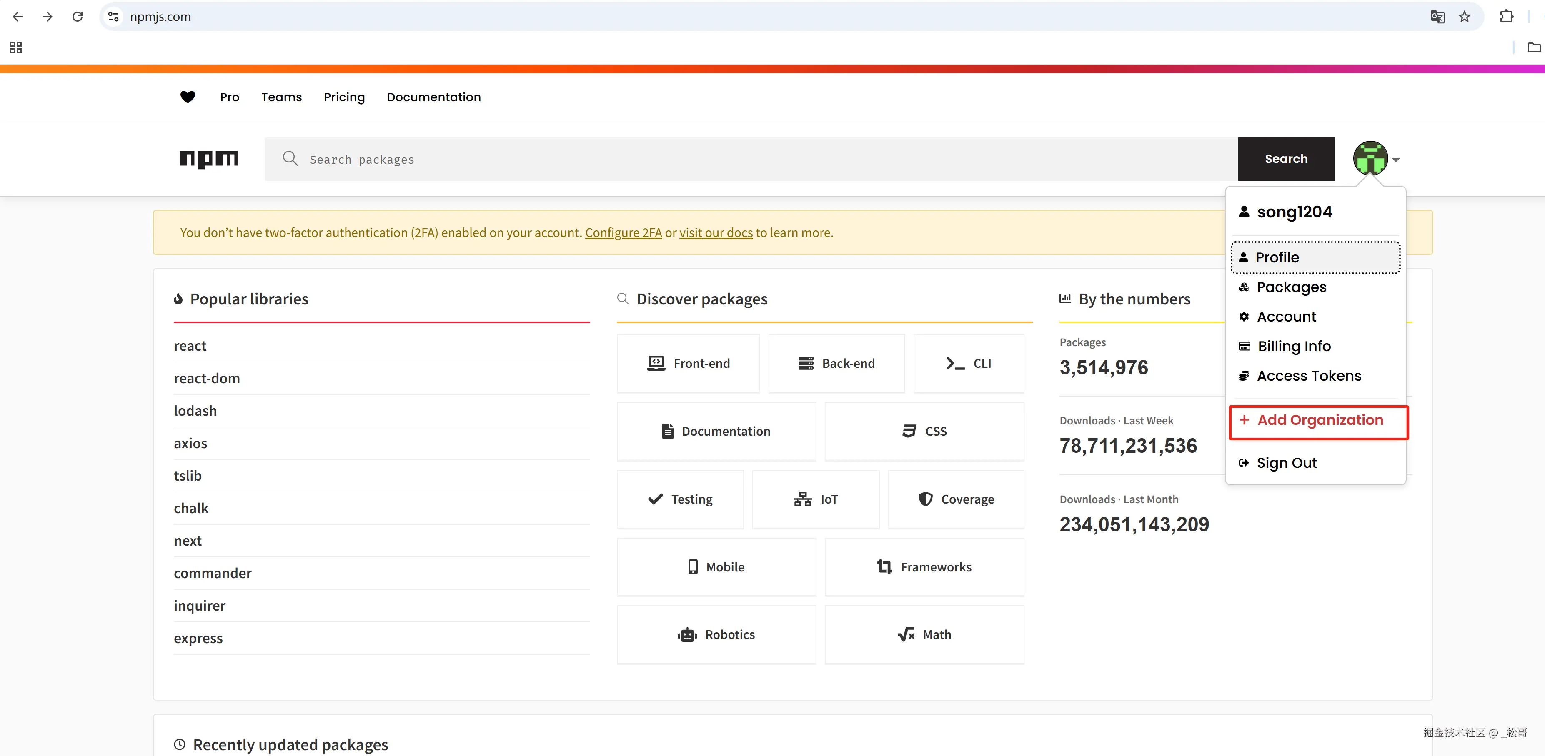Click the npm logo
The height and width of the screenshot is (756, 1545).
209,159
